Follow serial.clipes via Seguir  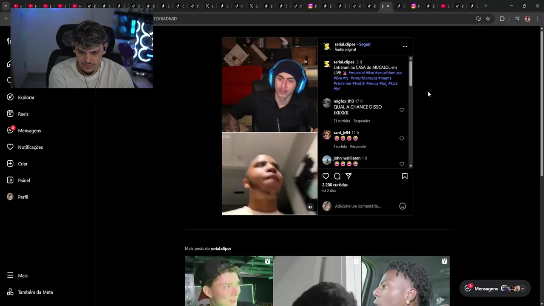point(365,44)
